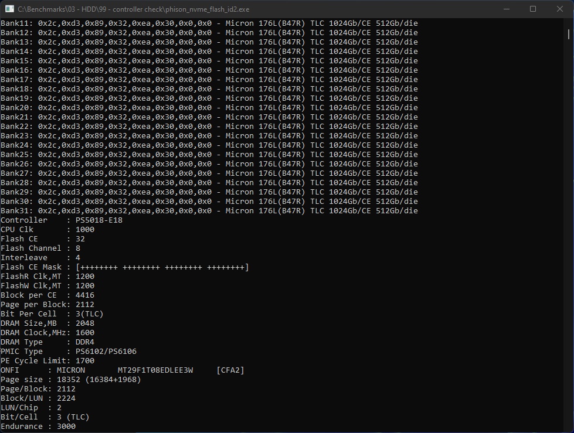The height and width of the screenshot is (433, 574).
Task: Click the Page per Block value 2112
Action: point(85,305)
